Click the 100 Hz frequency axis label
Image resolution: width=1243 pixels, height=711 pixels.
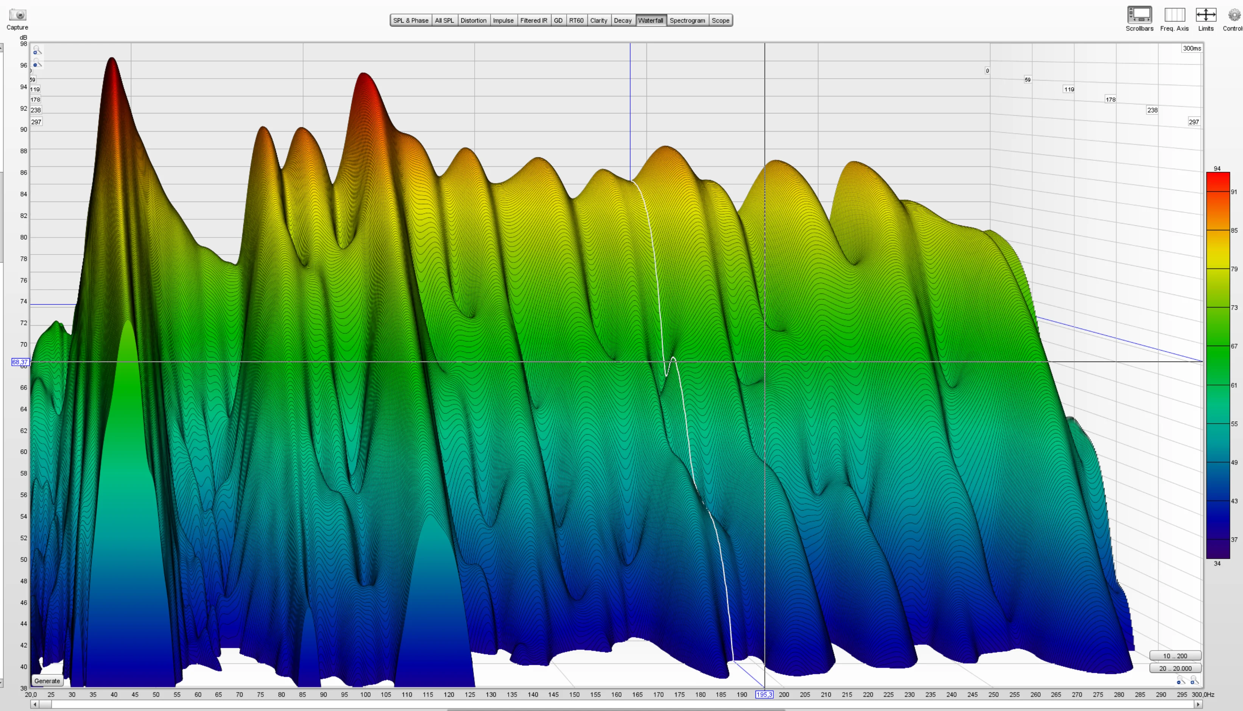coord(365,694)
